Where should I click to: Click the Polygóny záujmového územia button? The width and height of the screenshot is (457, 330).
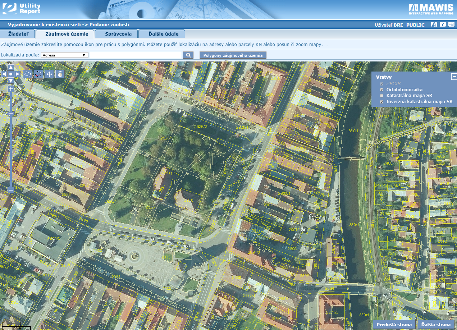(x=233, y=55)
